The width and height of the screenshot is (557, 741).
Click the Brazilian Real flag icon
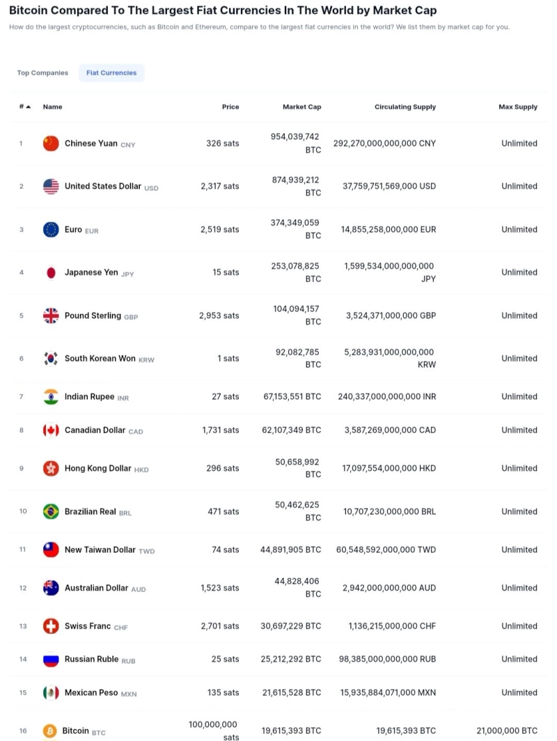click(51, 512)
